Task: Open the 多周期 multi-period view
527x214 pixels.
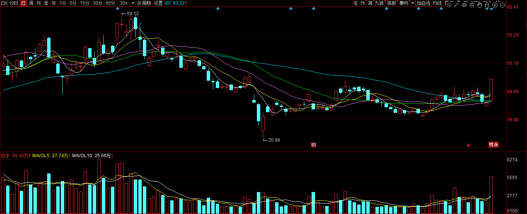Action: pos(144,3)
